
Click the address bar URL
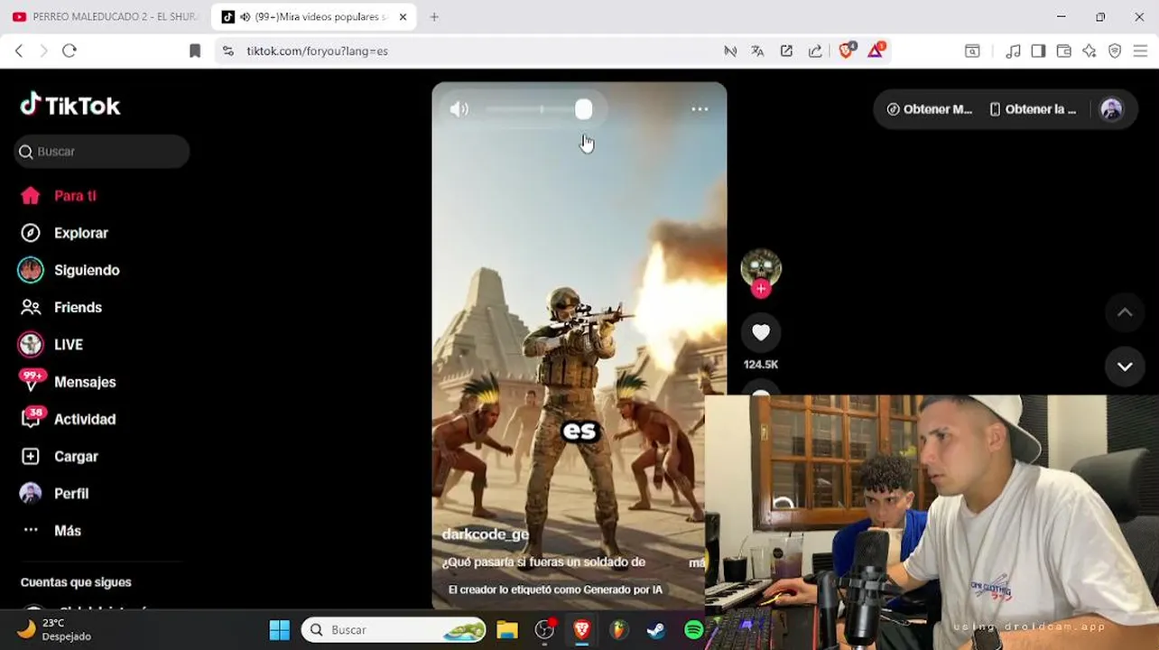click(318, 51)
